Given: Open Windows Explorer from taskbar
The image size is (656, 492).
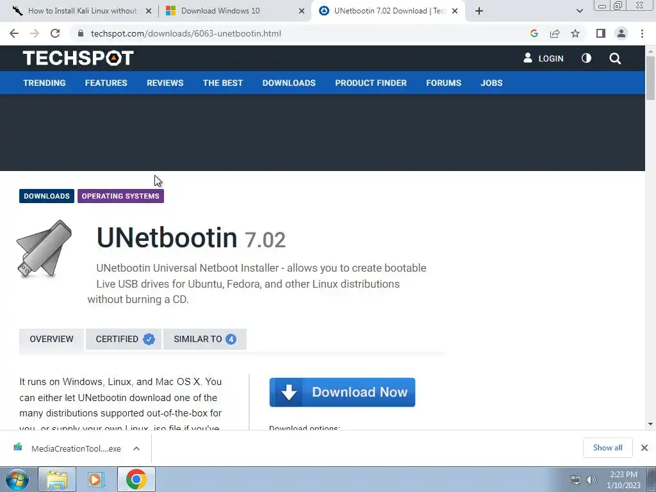Looking at the screenshot, I should click(x=57, y=479).
